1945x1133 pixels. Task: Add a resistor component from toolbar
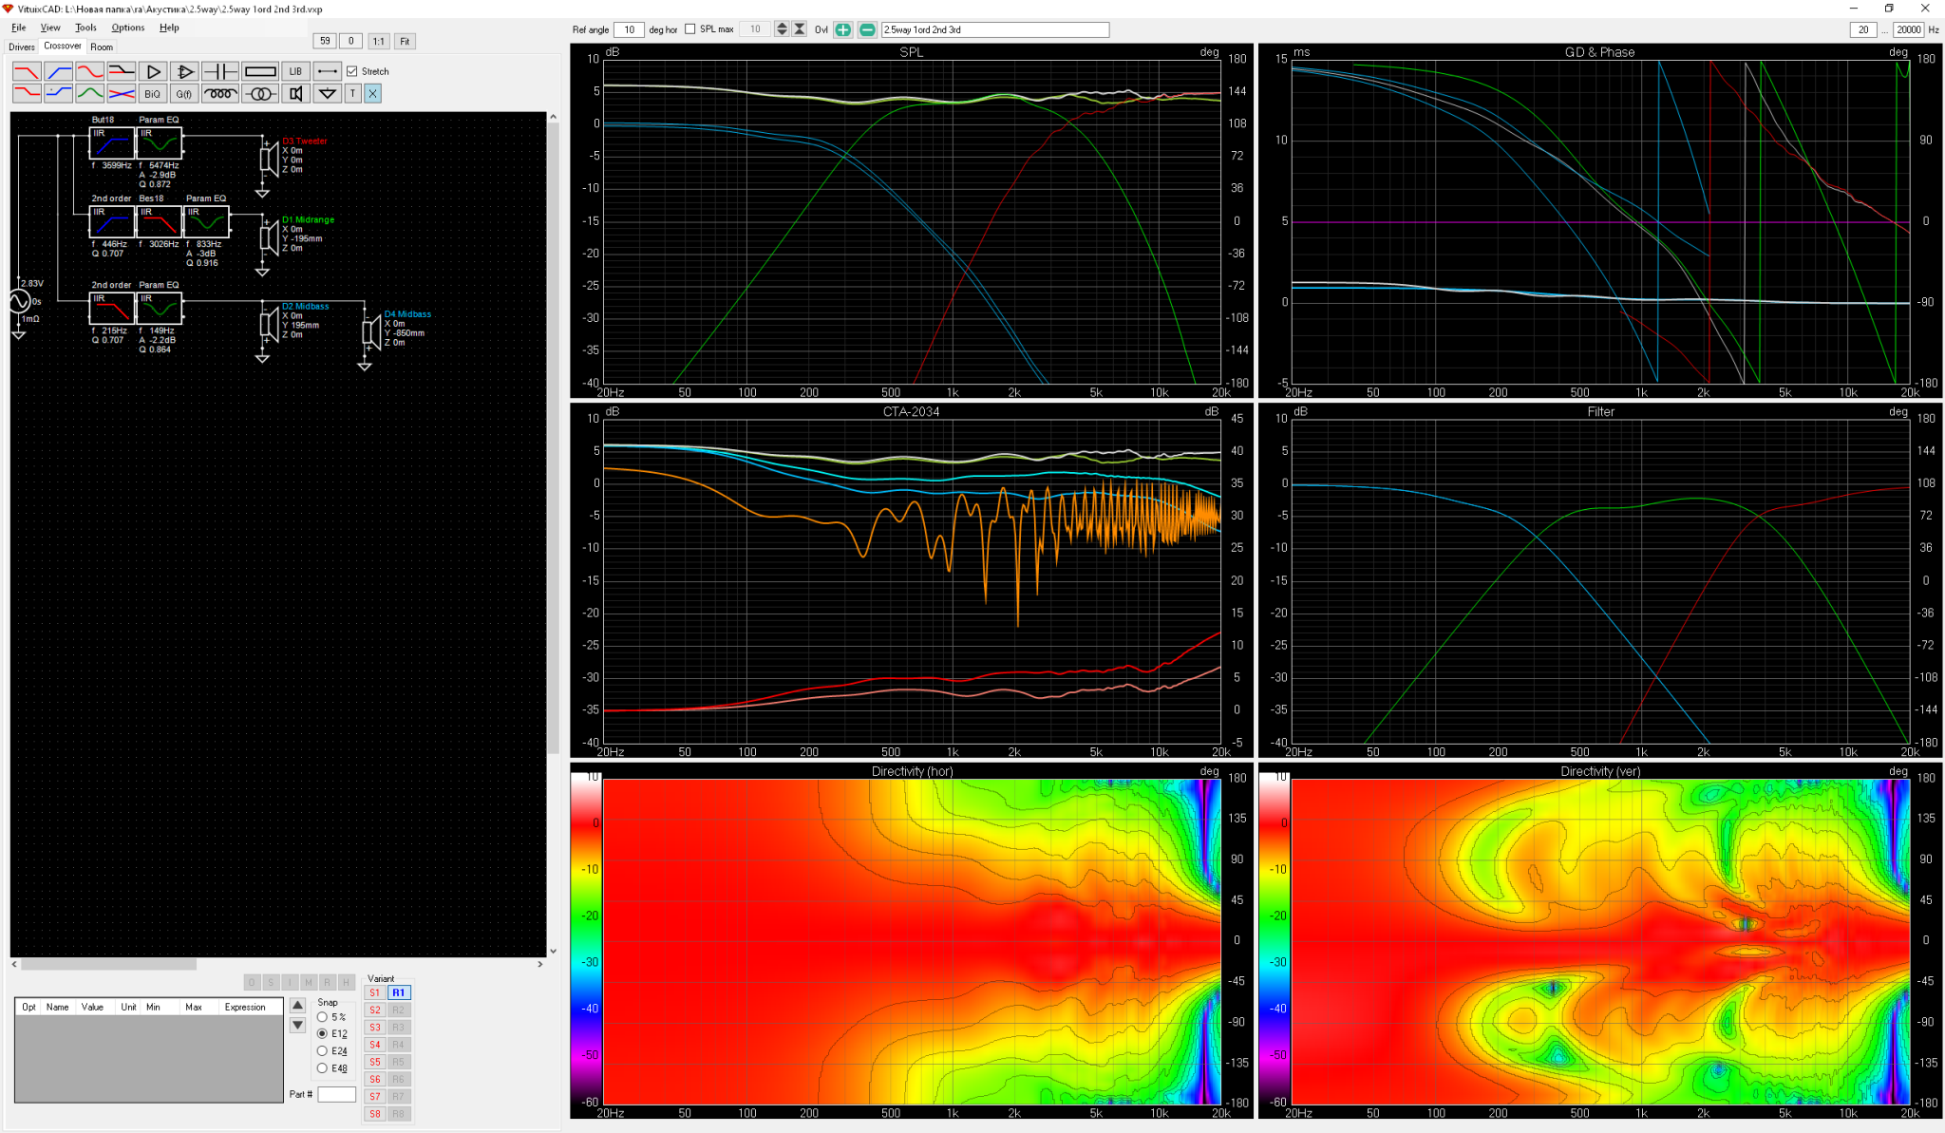[x=260, y=71]
